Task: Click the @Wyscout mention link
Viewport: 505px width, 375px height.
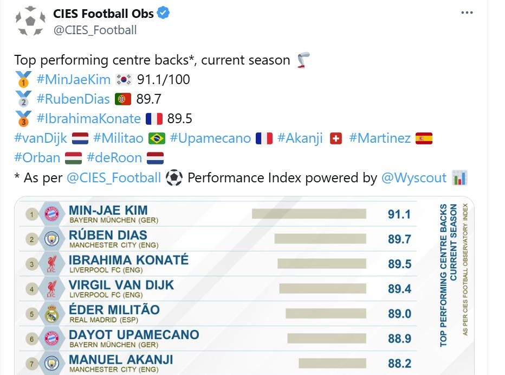Action: click(x=414, y=177)
